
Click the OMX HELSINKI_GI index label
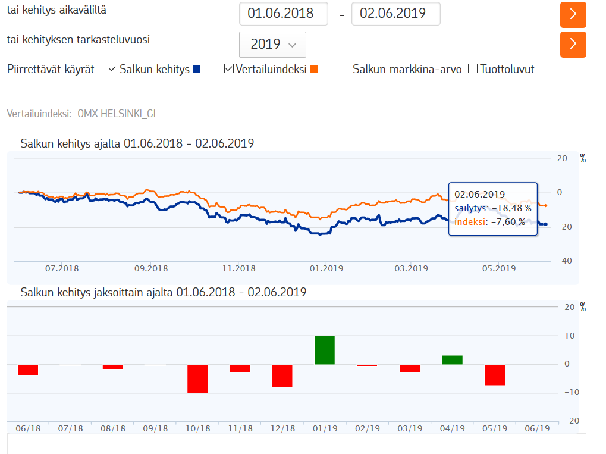117,114
